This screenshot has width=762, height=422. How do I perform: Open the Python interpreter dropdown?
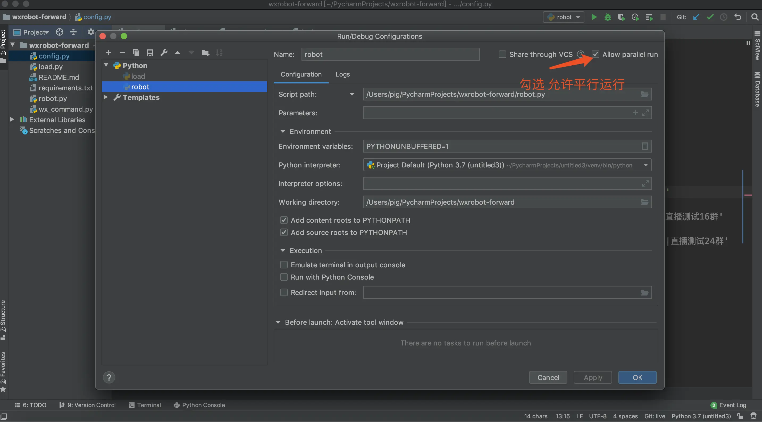point(646,165)
